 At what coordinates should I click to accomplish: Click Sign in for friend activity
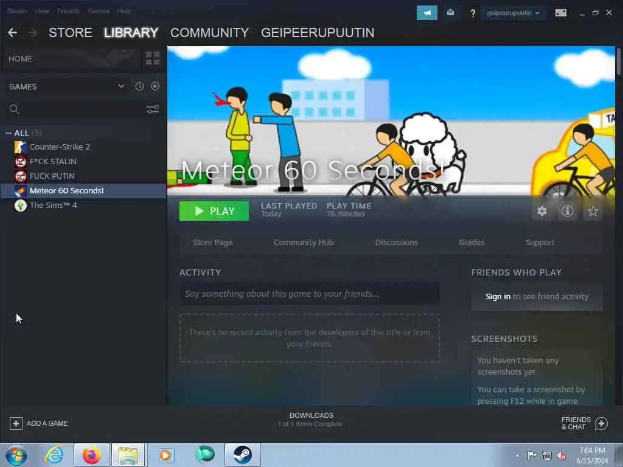point(498,297)
